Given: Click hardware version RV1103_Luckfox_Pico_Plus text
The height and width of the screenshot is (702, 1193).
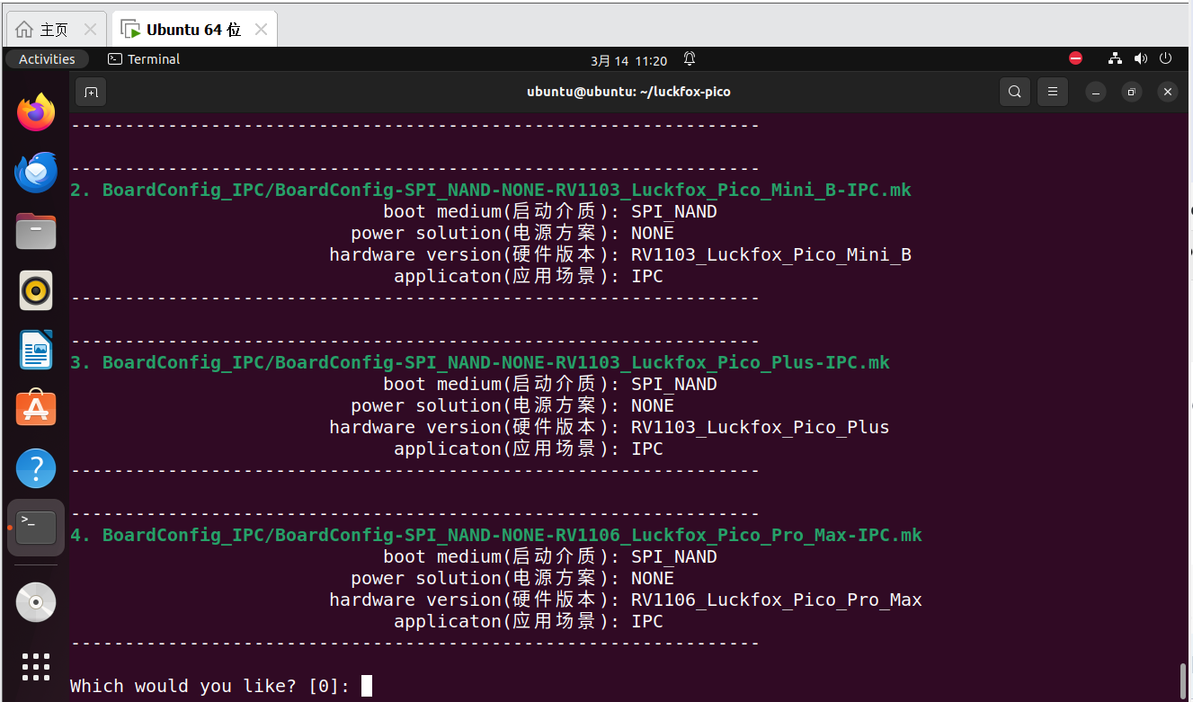Looking at the screenshot, I should click(761, 427).
